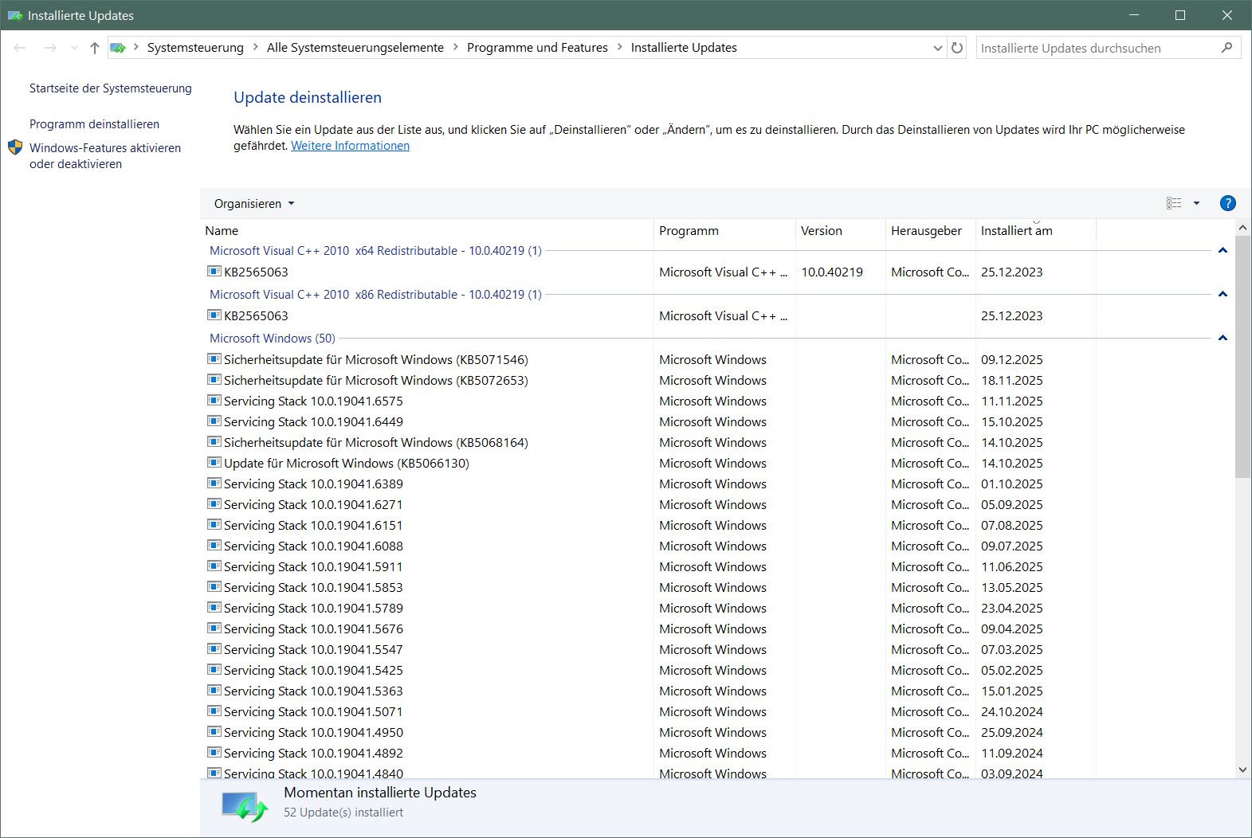Click the icon of update KB5071546
1252x838 pixels.
pos(214,359)
